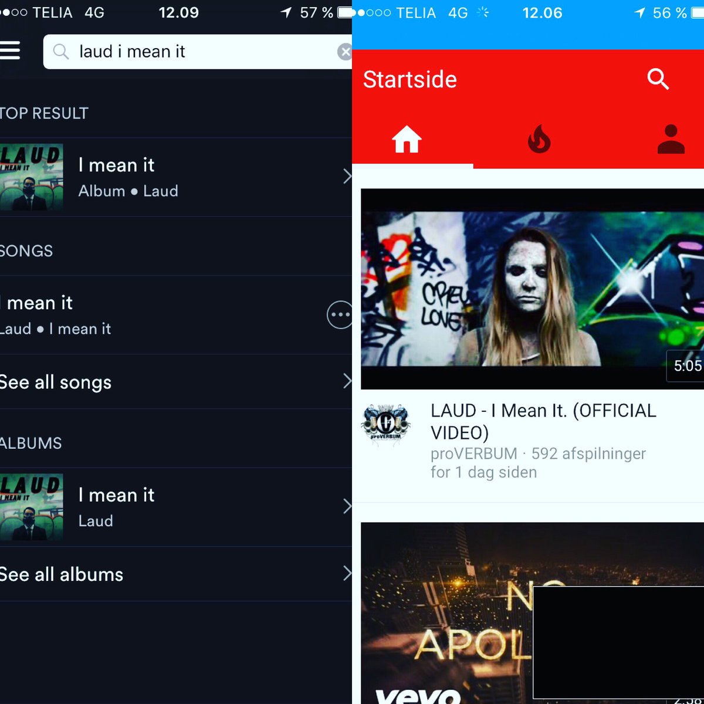This screenshot has width=704, height=704.
Task: Tap the 5:05 duration badge
Action: click(686, 366)
